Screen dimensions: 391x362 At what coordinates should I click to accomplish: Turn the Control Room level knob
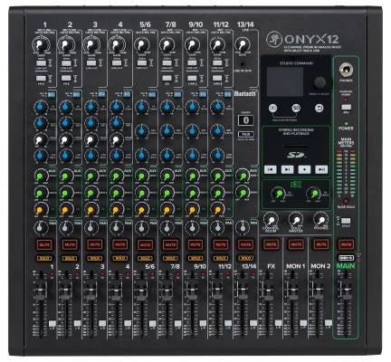click(x=271, y=220)
